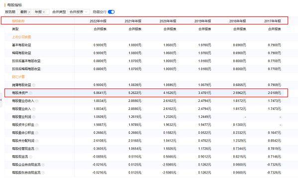
Task: Click 每股营业利润 value 1.2449元
Action: (x=204, y=117)
